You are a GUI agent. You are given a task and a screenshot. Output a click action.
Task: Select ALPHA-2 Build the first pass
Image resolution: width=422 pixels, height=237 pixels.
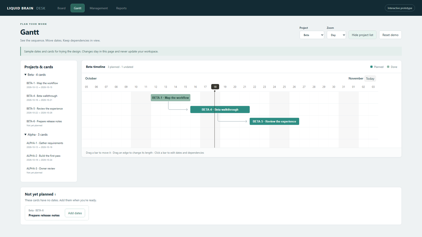49,158
